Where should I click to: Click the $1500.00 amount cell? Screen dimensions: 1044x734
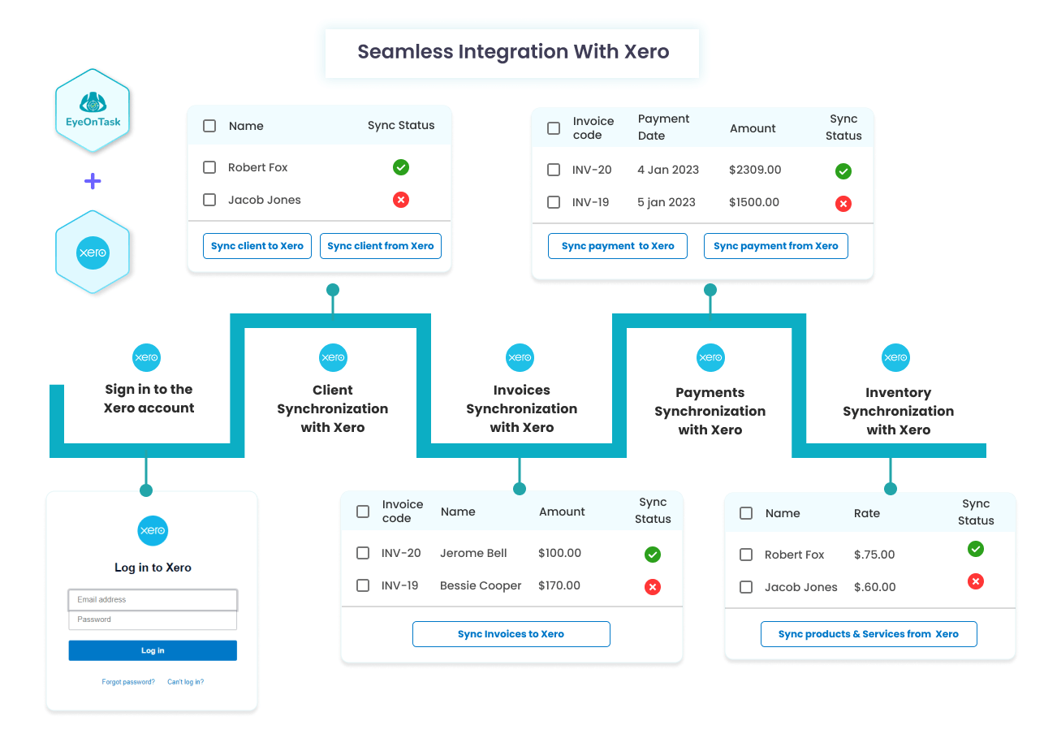click(754, 202)
